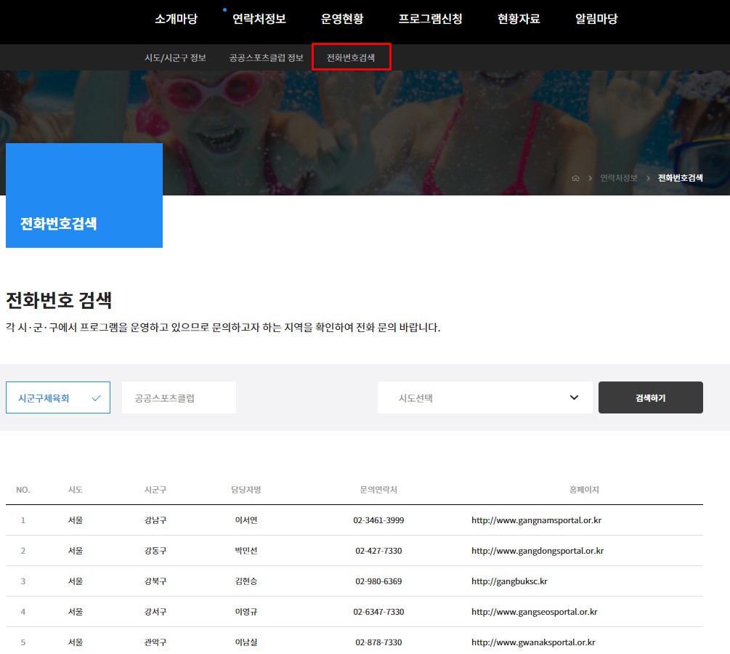Open the 연락처정보 main menu
This screenshot has height=654, width=730.
click(259, 19)
